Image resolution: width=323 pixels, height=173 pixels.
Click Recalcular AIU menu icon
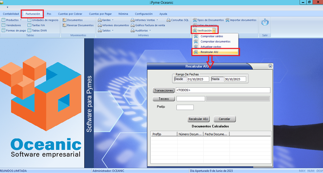(196, 52)
